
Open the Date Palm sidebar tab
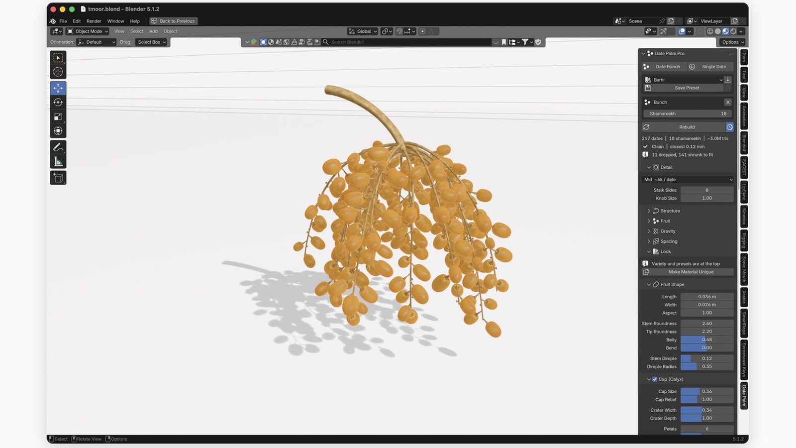click(744, 396)
